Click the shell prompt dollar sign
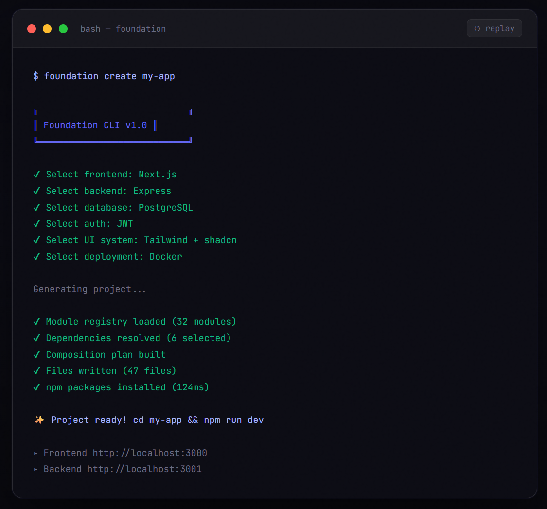The height and width of the screenshot is (509, 547). click(x=35, y=76)
